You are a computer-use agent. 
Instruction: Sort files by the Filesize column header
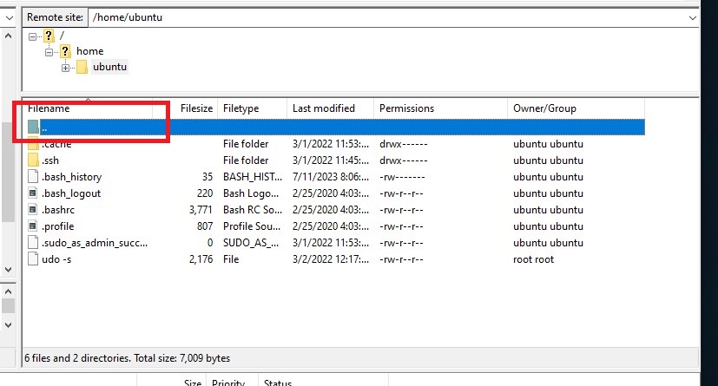click(x=195, y=108)
